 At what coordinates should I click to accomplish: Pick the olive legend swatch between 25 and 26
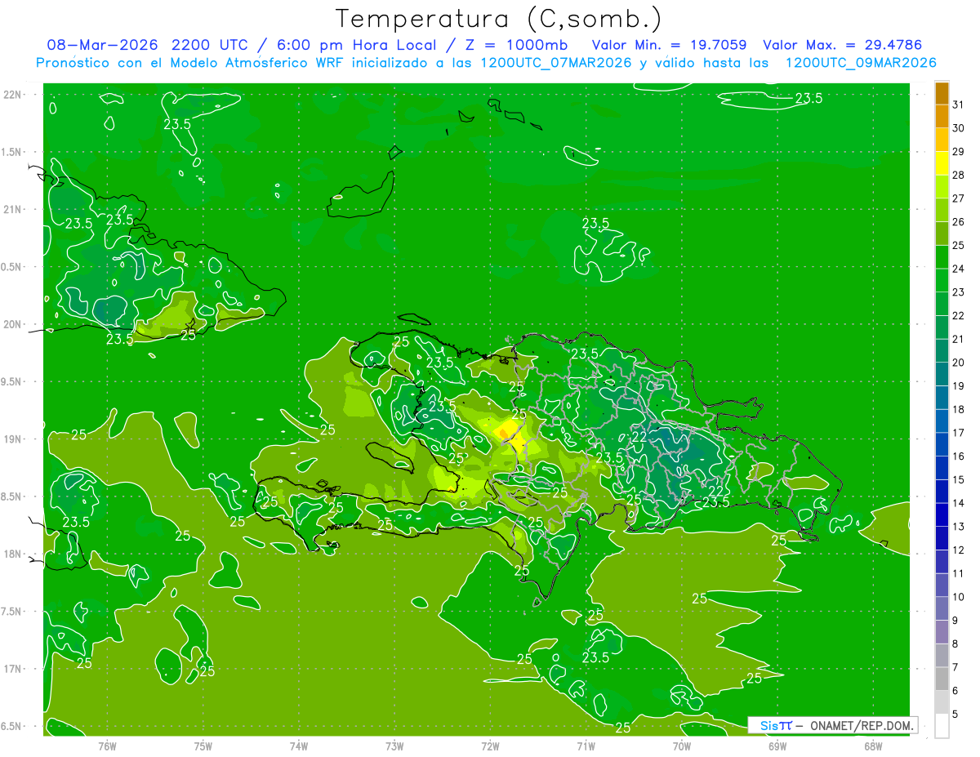[x=942, y=234]
